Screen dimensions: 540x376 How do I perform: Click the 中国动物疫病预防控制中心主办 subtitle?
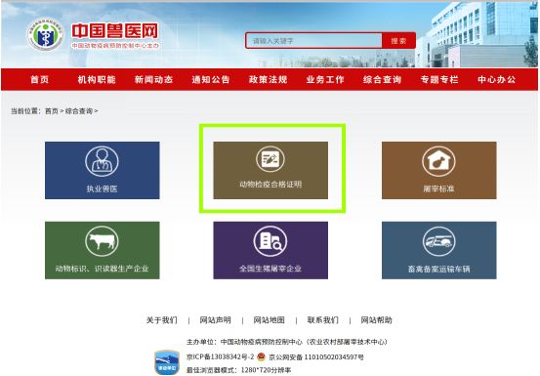point(115,46)
